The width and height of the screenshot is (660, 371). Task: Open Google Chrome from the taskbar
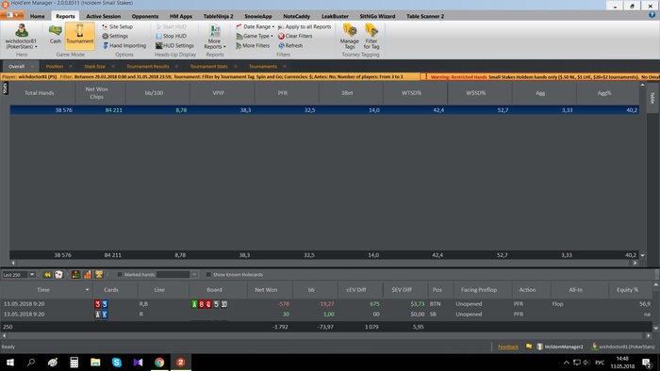click(x=159, y=363)
